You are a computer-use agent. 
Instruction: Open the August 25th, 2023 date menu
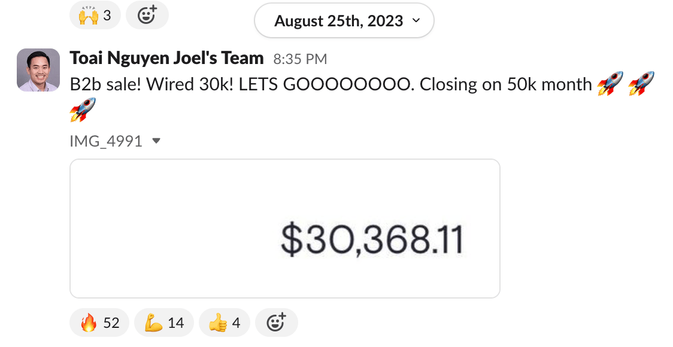pos(338,21)
